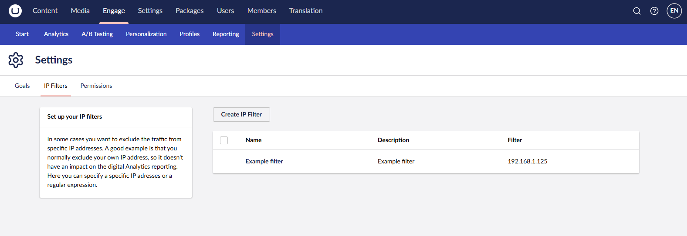Open the help question mark icon

click(654, 11)
